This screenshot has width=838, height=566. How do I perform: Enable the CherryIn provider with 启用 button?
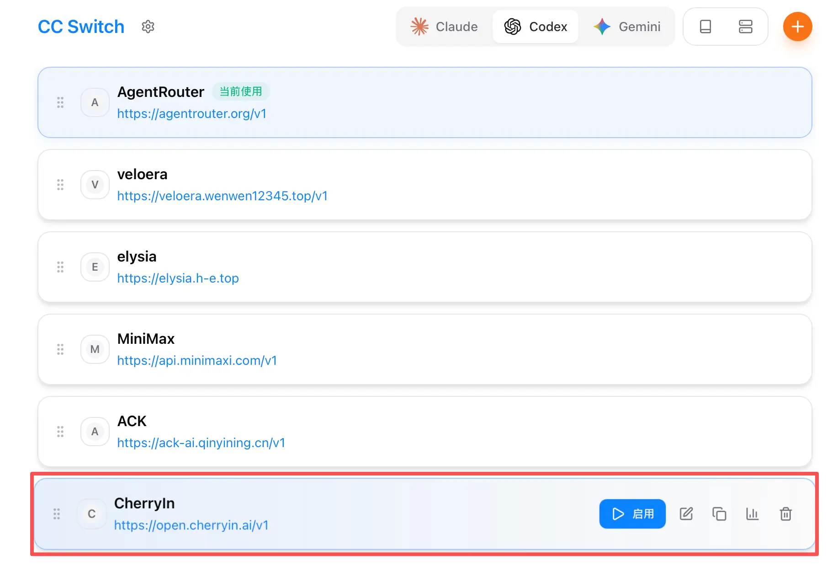coord(632,514)
